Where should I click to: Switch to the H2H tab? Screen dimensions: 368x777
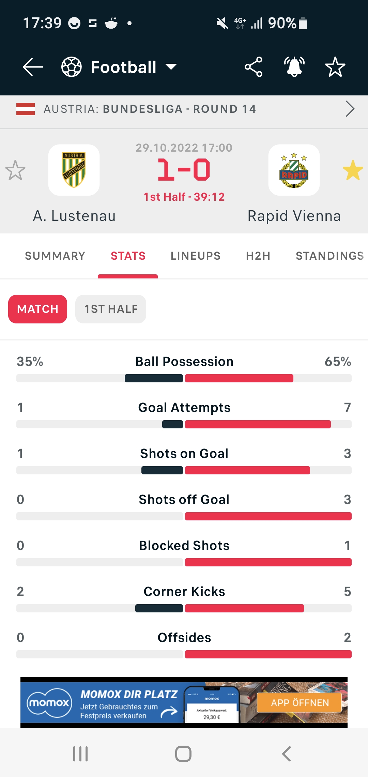(258, 256)
